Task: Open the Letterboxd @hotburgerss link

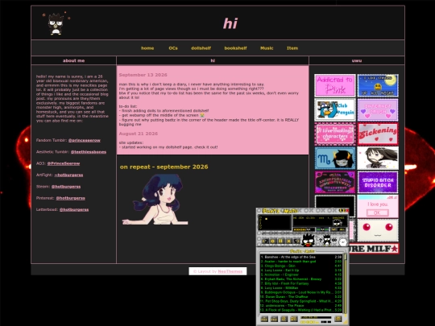Action: [x=74, y=209]
